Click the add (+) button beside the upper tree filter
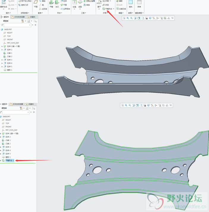 pos(35,25)
